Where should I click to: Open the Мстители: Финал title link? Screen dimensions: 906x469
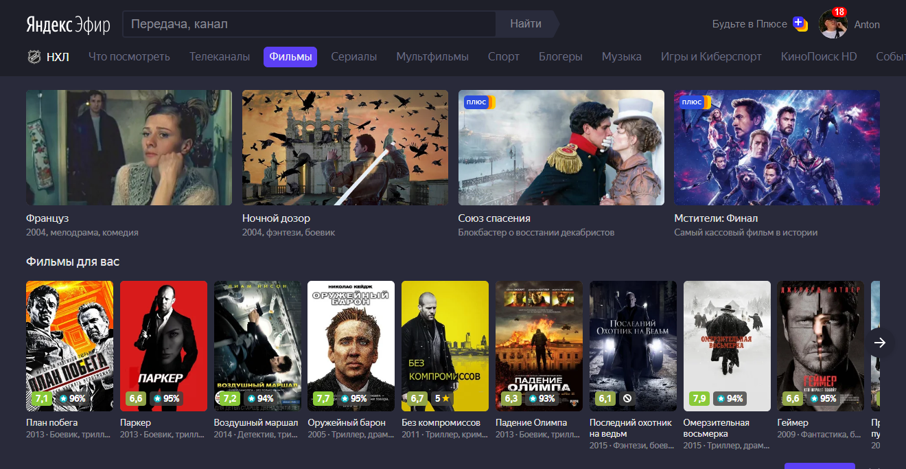click(716, 218)
